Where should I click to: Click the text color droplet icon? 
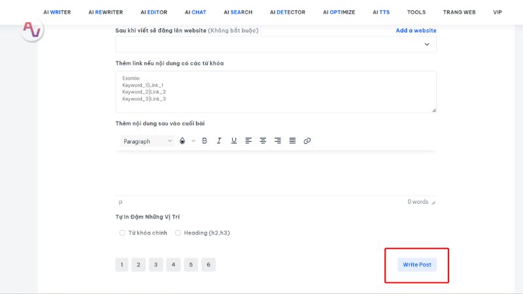[182, 141]
